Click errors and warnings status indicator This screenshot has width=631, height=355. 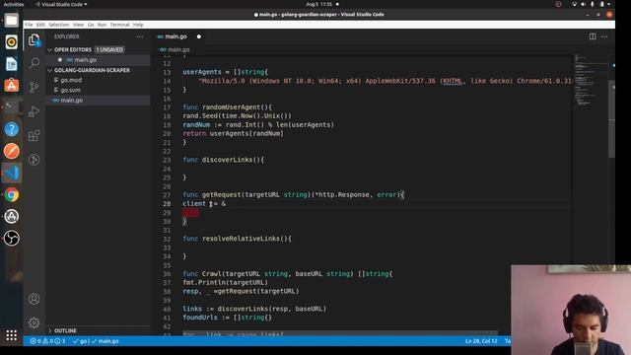pos(47,341)
